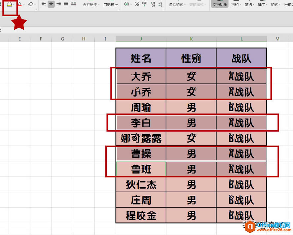293x235 pixels.
Task: Click the 姓名 header cell
Action: click(141, 58)
